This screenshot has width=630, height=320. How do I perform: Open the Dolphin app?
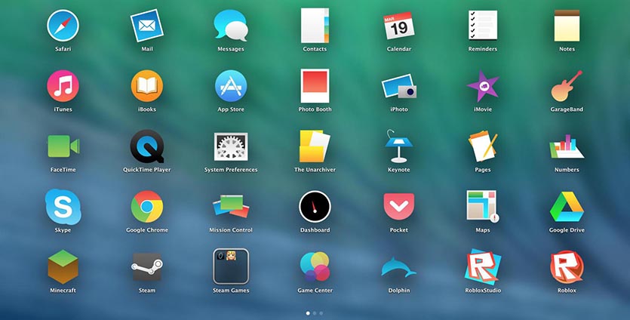click(398, 267)
